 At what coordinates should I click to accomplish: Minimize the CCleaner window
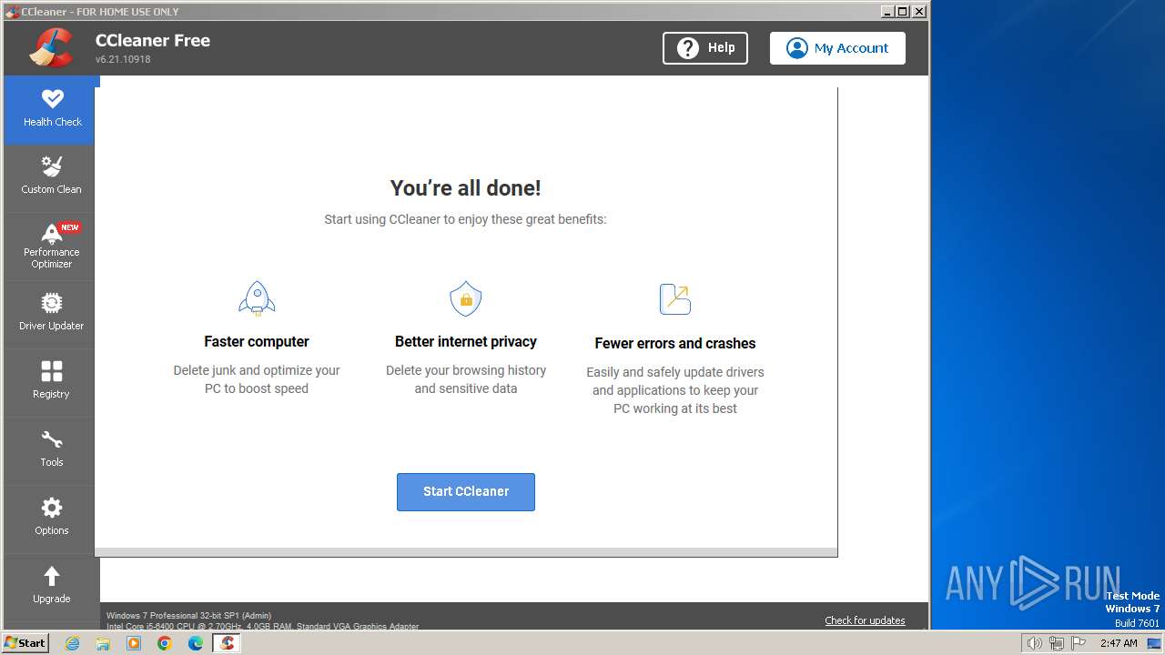887,11
